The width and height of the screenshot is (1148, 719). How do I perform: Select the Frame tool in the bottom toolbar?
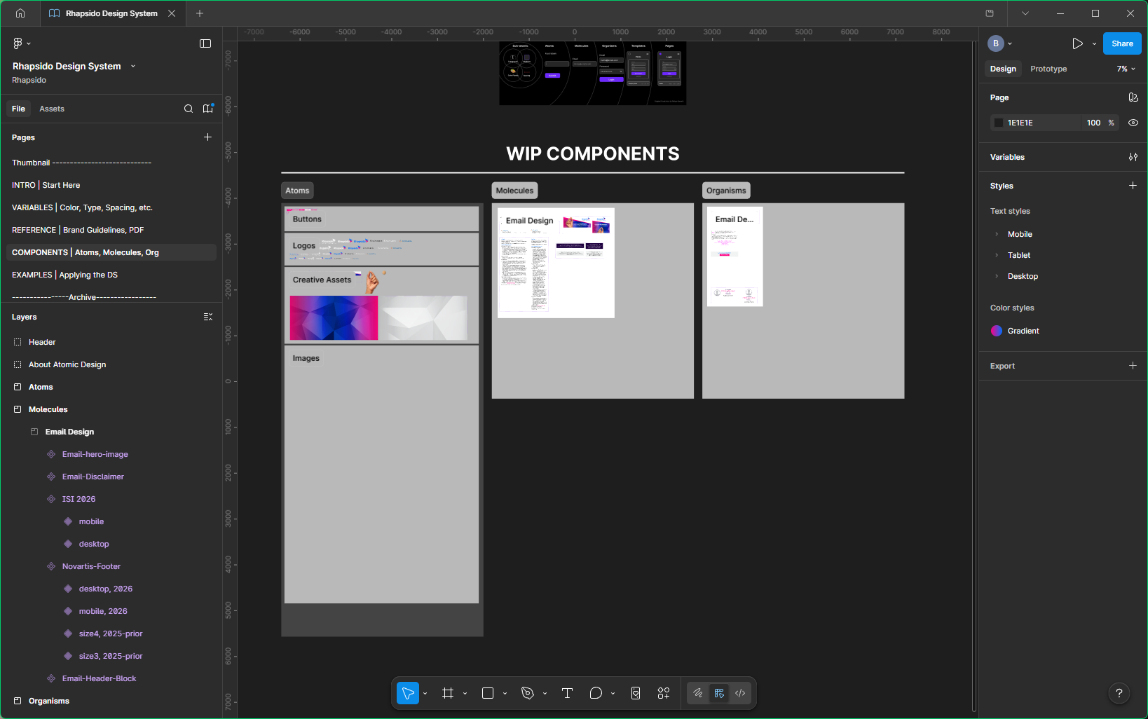pyautogui.click(x=448, y=692)
